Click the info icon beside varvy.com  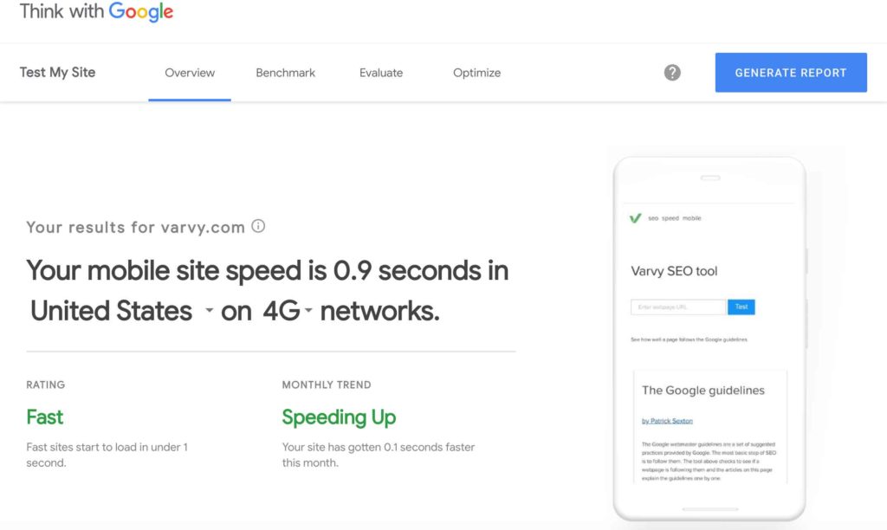click(x=258, y=227)
